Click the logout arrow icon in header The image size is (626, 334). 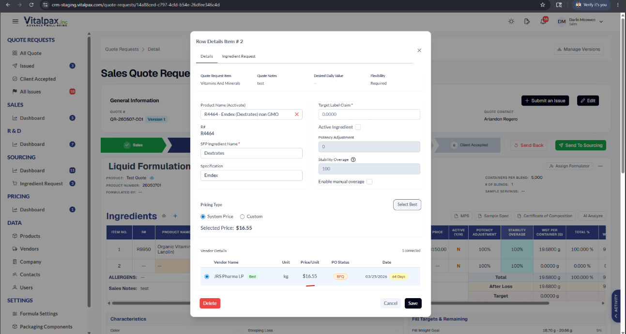[527, 21]
